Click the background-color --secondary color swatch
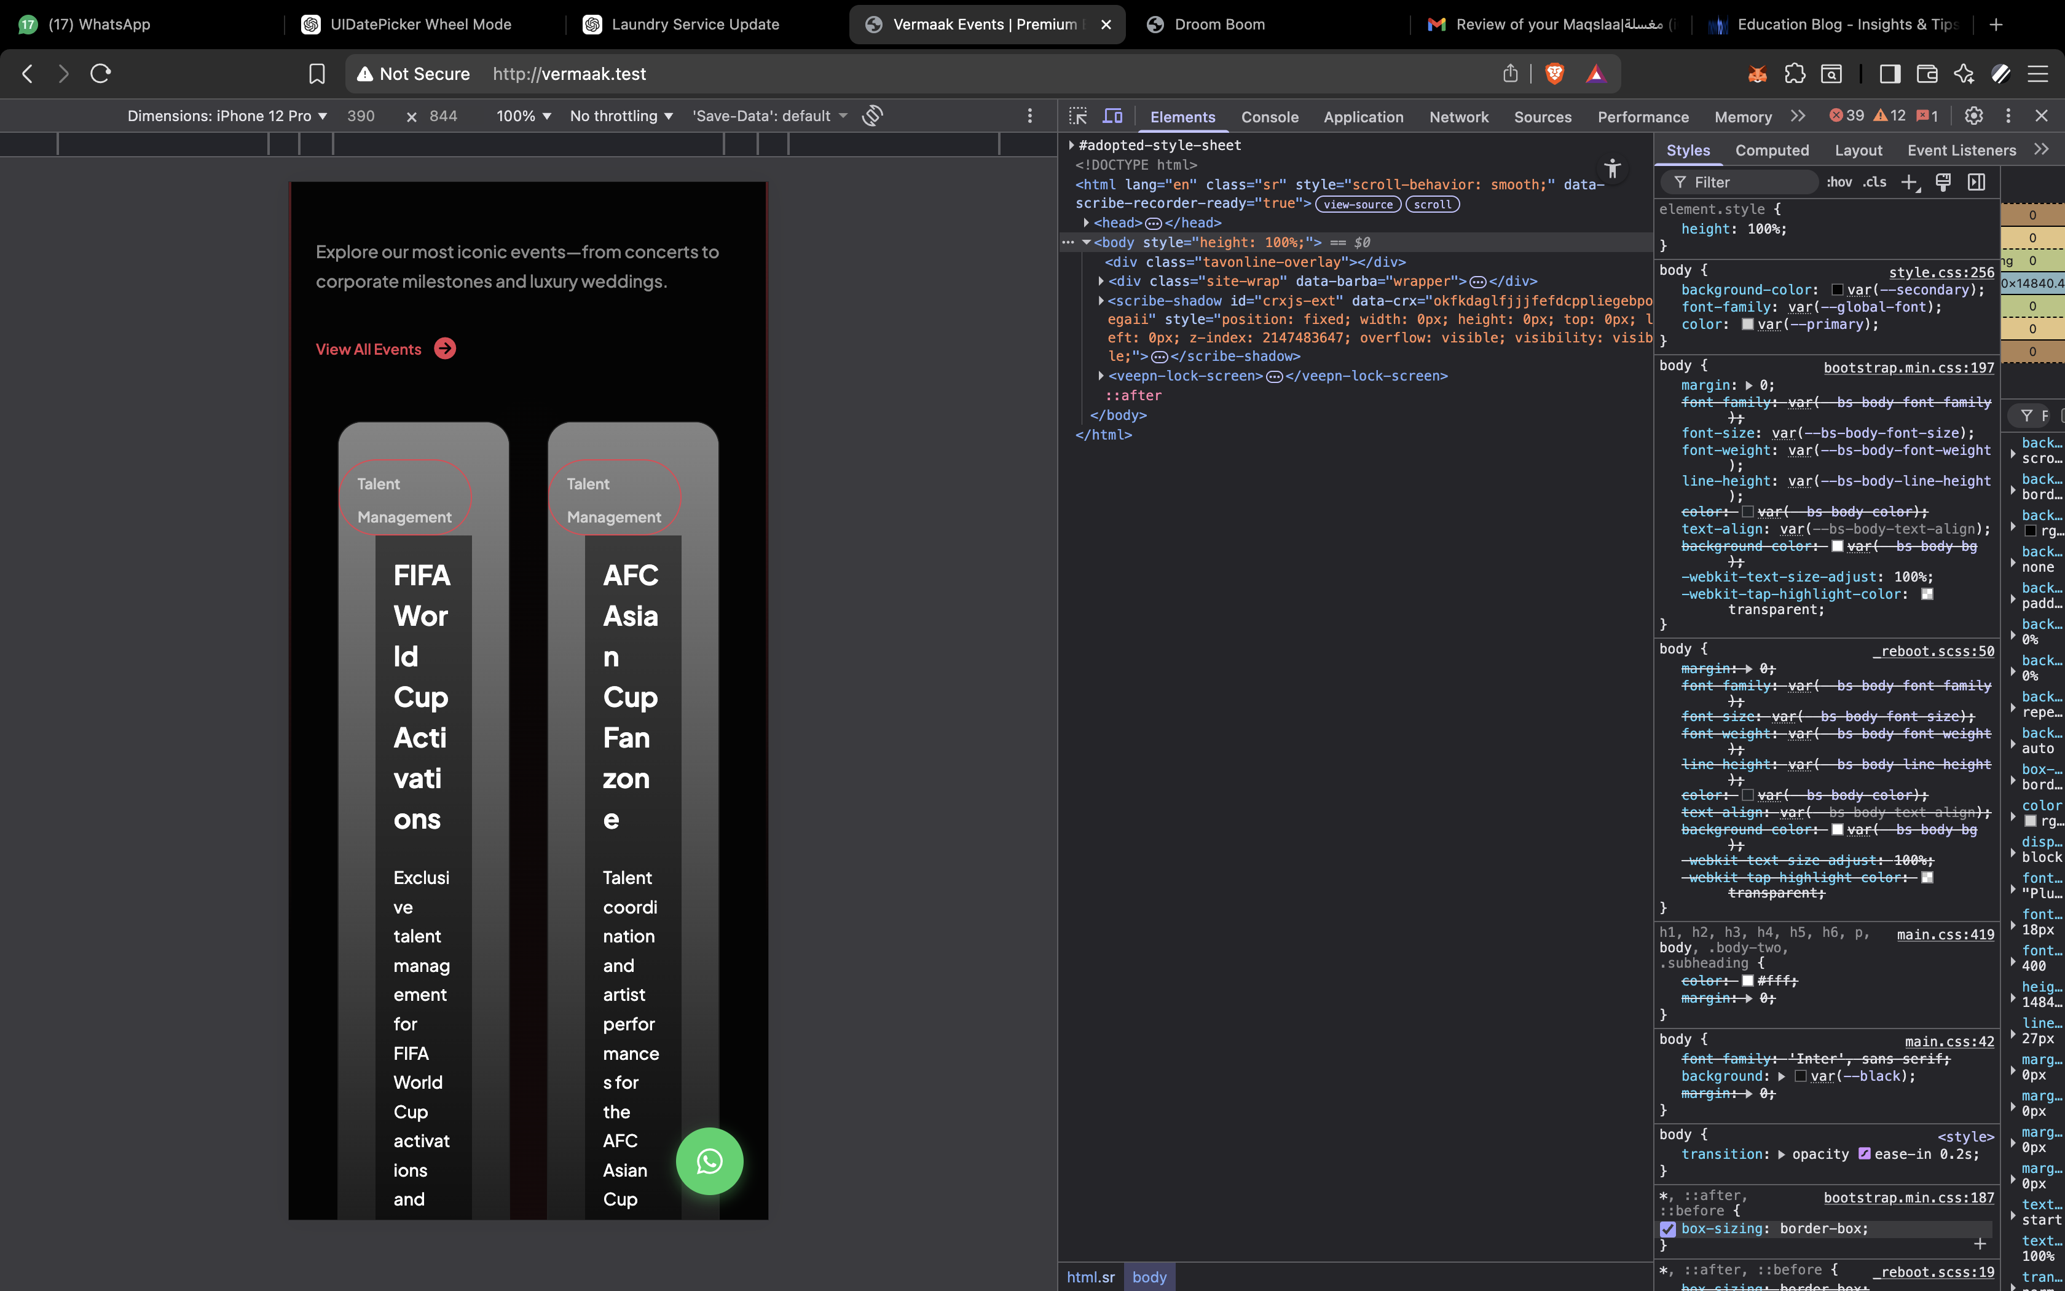Screen dimensions: 2065x1291 [x=1837, y=290]
